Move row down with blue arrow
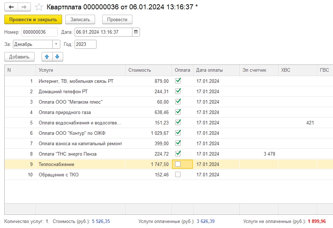Image resolution: width=333 pixels, height=228 pixels. [x=57, y=57]
